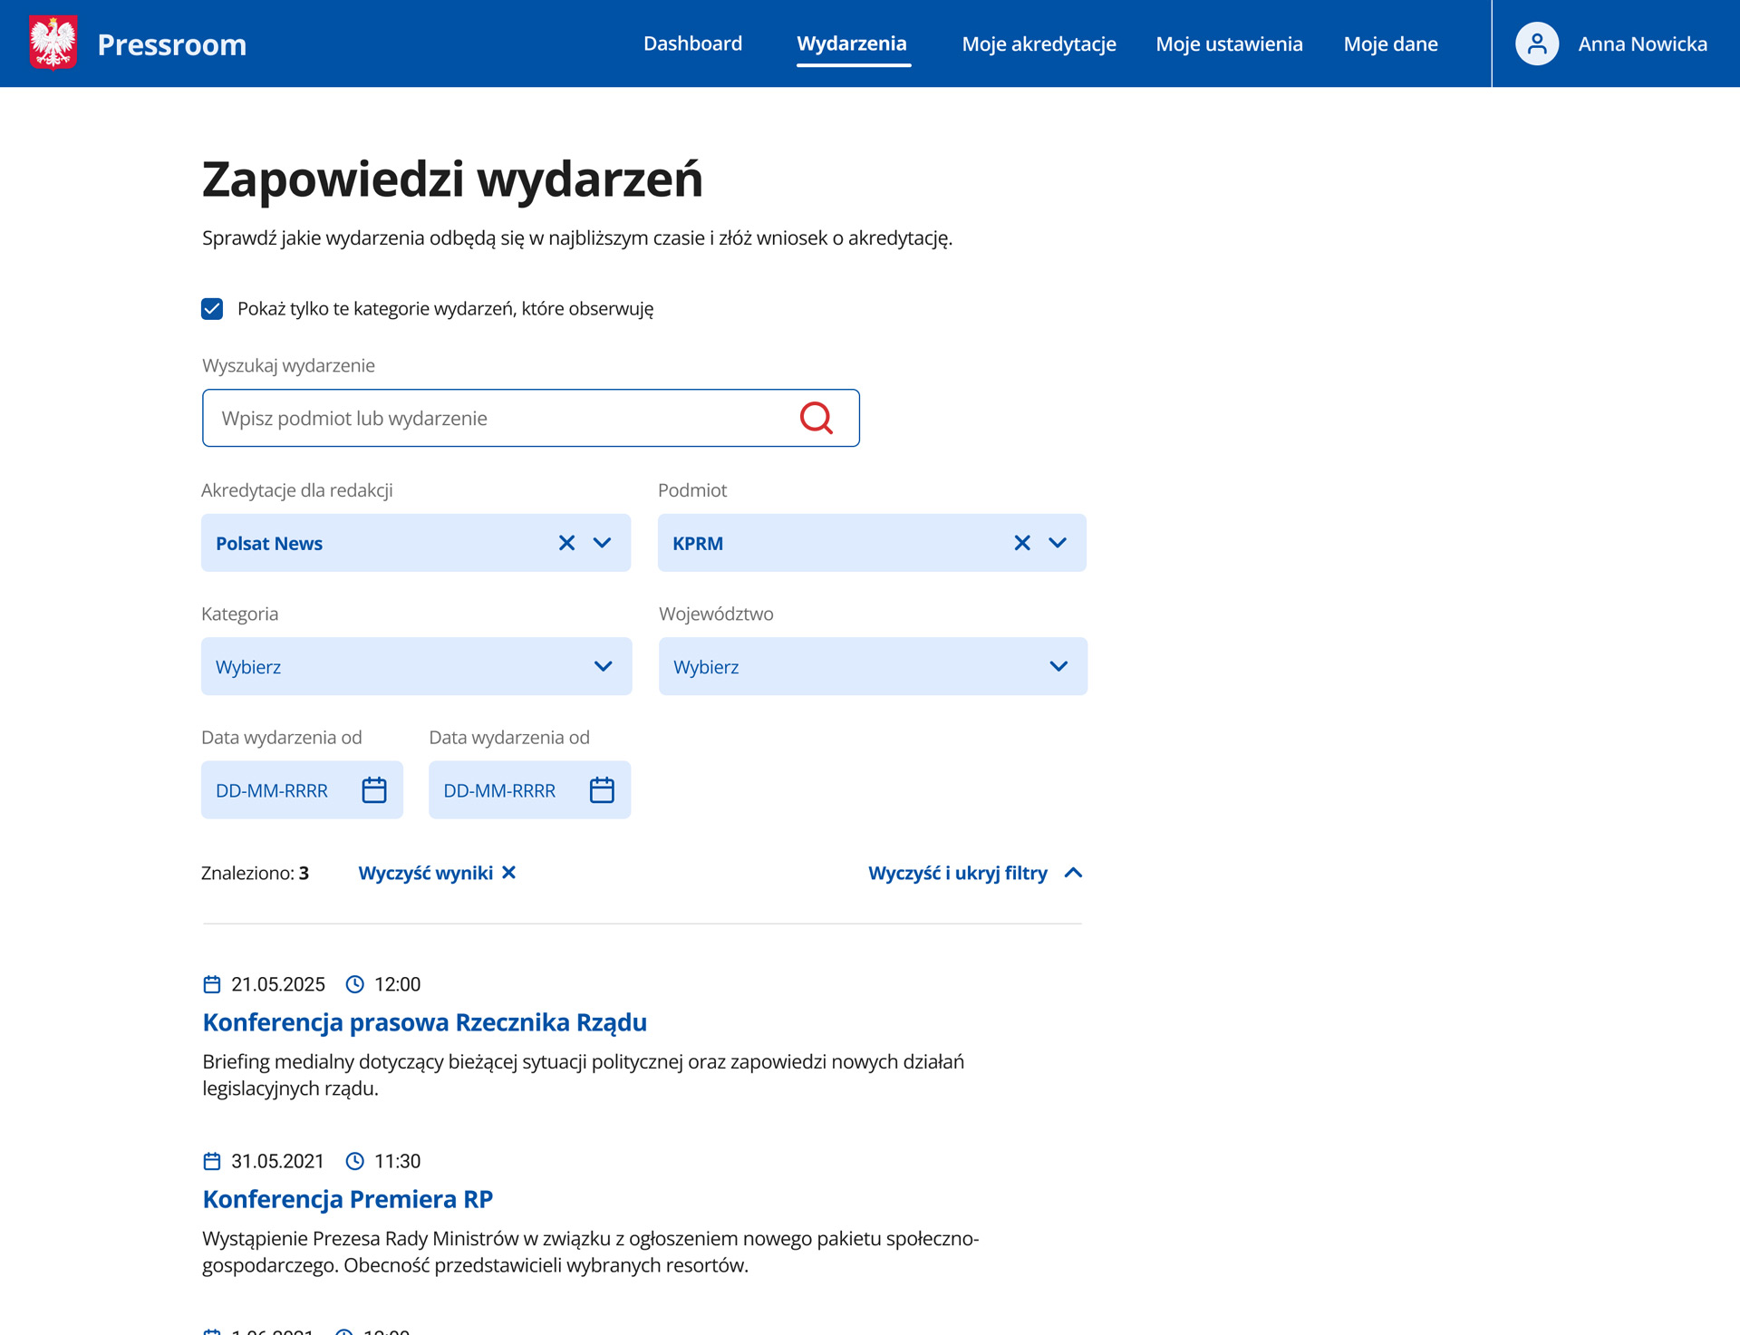Click the Polish eagle Pressroom logo
The height and width of the screenshot is (1335, 1740).
pyautogui.click(x=53, y=44)
